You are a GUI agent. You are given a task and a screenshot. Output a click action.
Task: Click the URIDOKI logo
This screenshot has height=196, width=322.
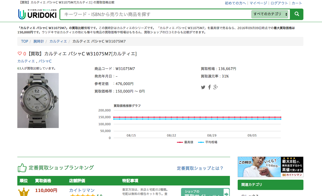pyautogui.click(x=37, y=14)
